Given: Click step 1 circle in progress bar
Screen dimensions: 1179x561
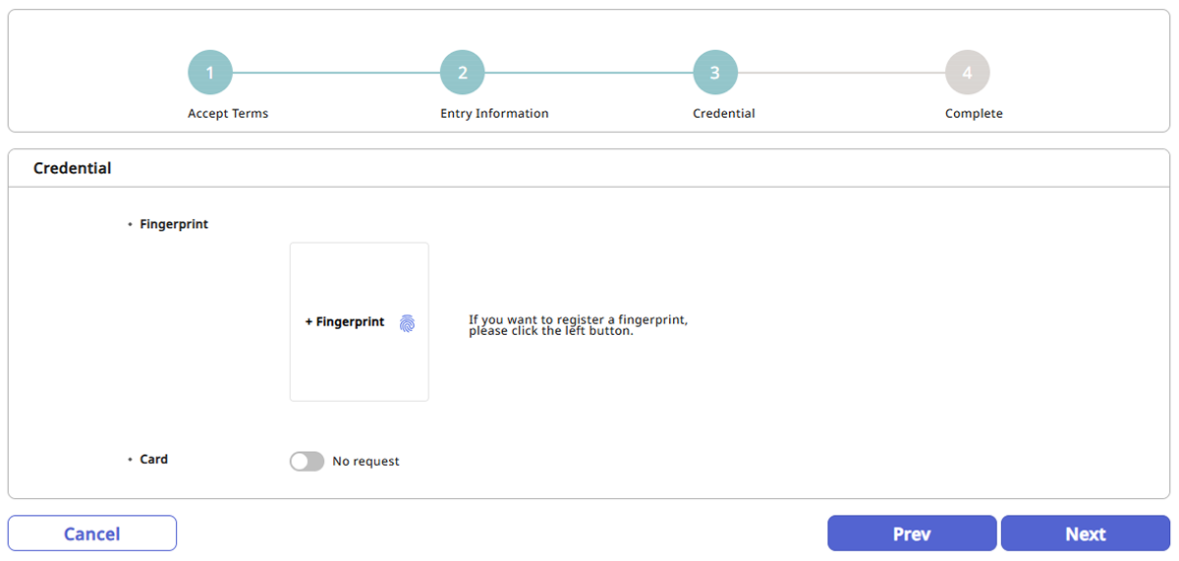Looking at the screenshot, I should click(x=210, y=73).
